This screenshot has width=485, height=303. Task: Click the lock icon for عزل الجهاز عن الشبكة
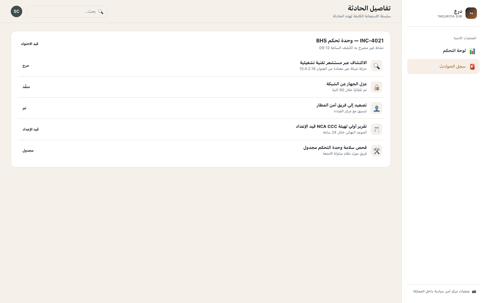(x=377, y=87)
